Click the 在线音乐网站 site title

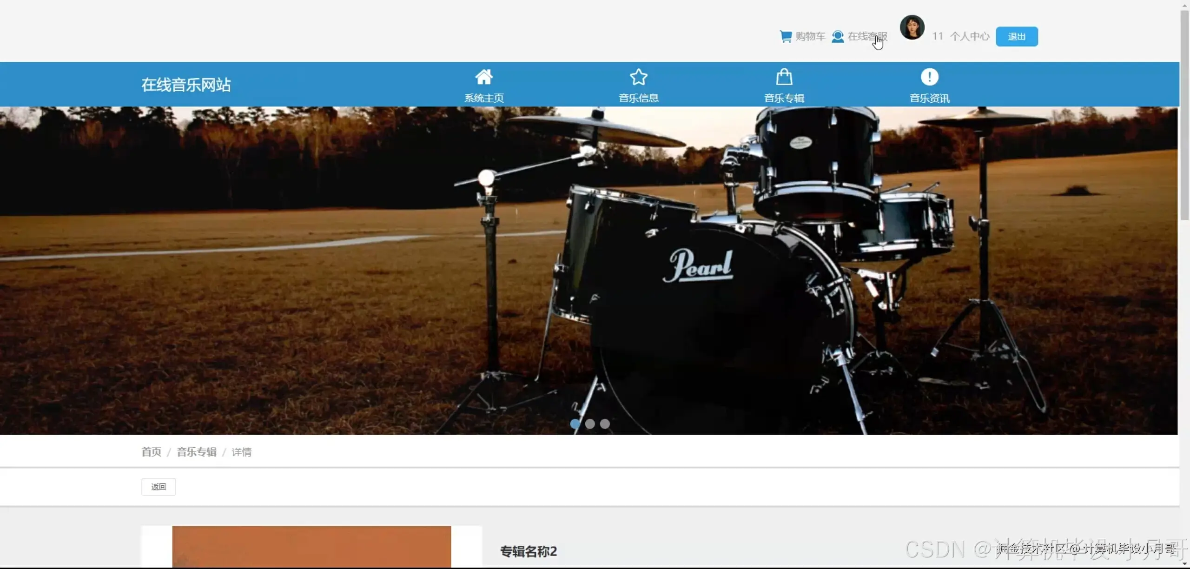186,85
